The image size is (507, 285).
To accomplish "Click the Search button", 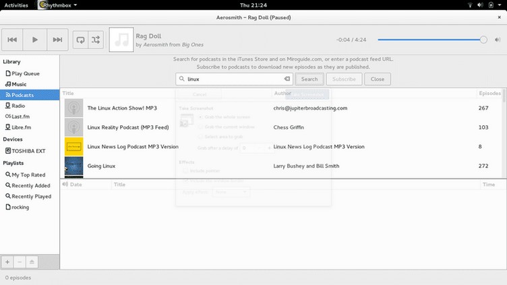I will click(x=309, y=79).
